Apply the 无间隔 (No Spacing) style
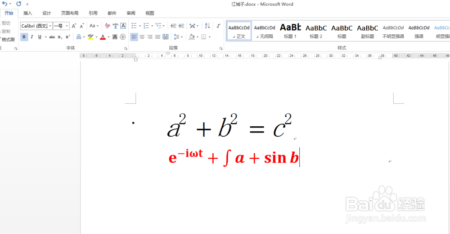This screenshot has width=450, height=234. (265, 31)
